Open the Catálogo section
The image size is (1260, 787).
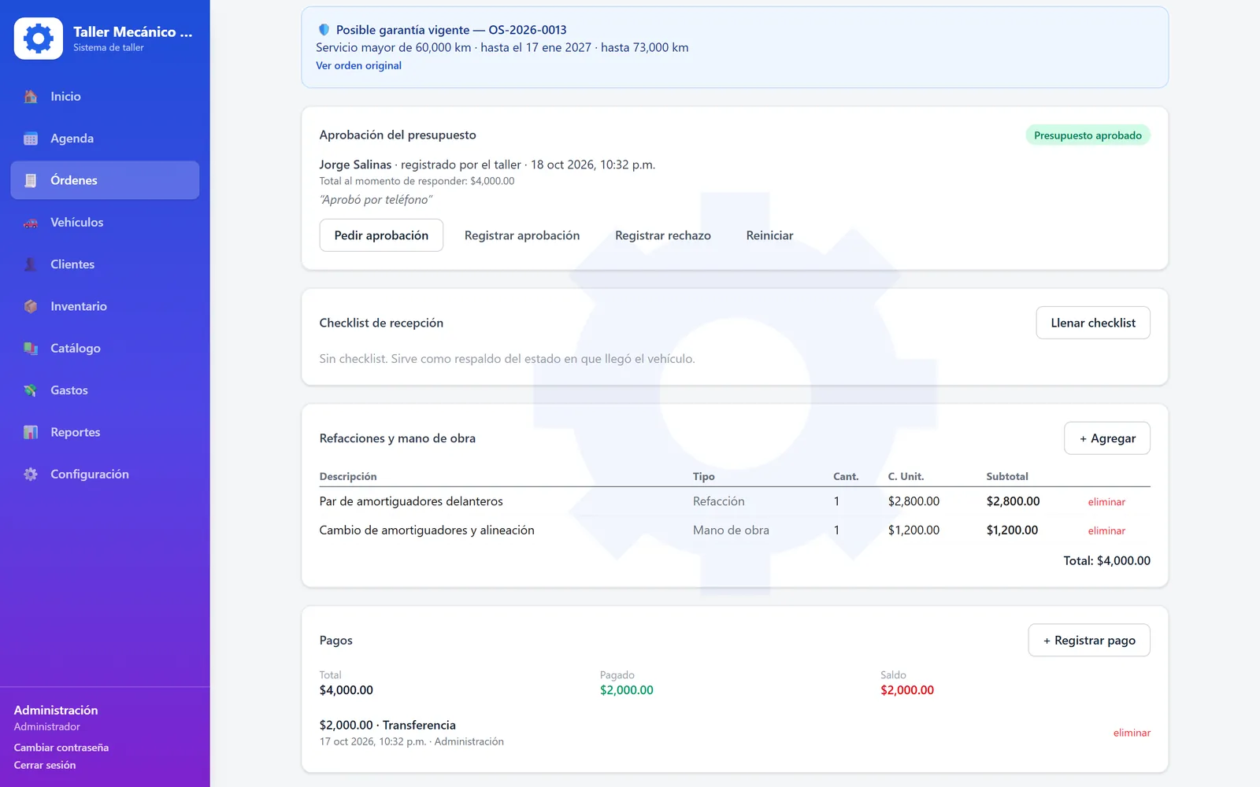[105, 348]
